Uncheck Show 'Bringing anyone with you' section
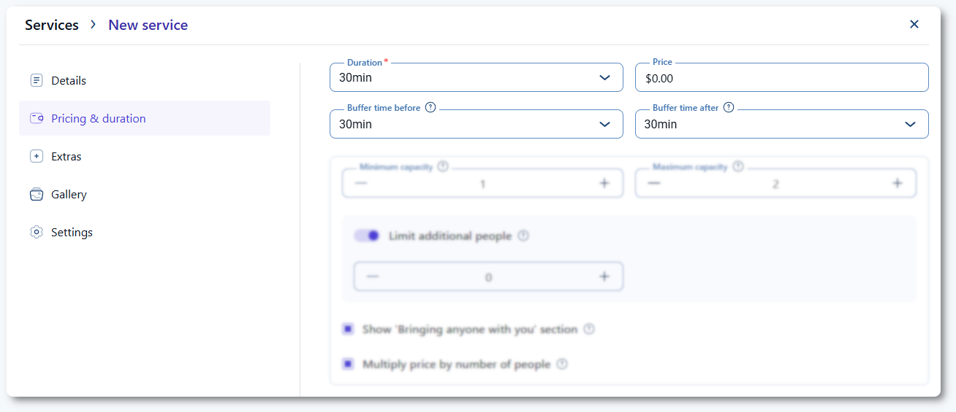 coord(348,329)
